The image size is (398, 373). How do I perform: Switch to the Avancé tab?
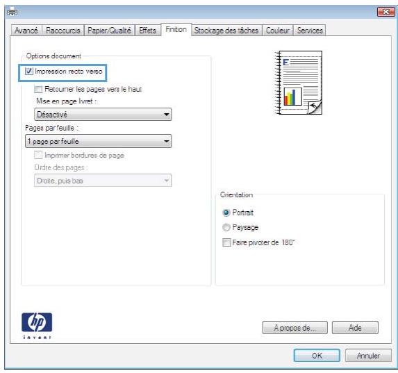pos(26,31)
